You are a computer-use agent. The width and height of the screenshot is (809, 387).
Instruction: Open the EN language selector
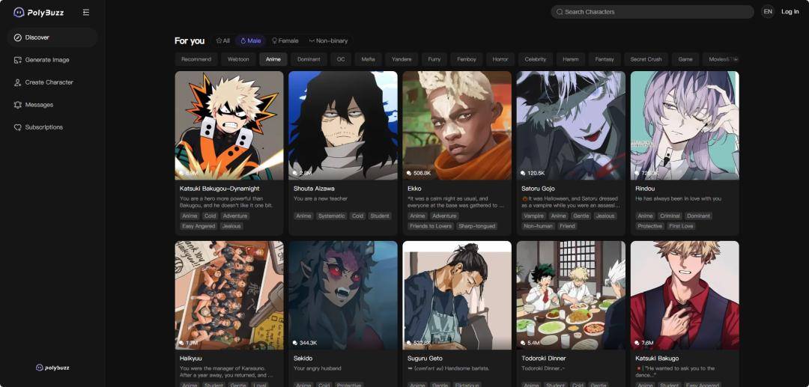[x=768, y=12]
